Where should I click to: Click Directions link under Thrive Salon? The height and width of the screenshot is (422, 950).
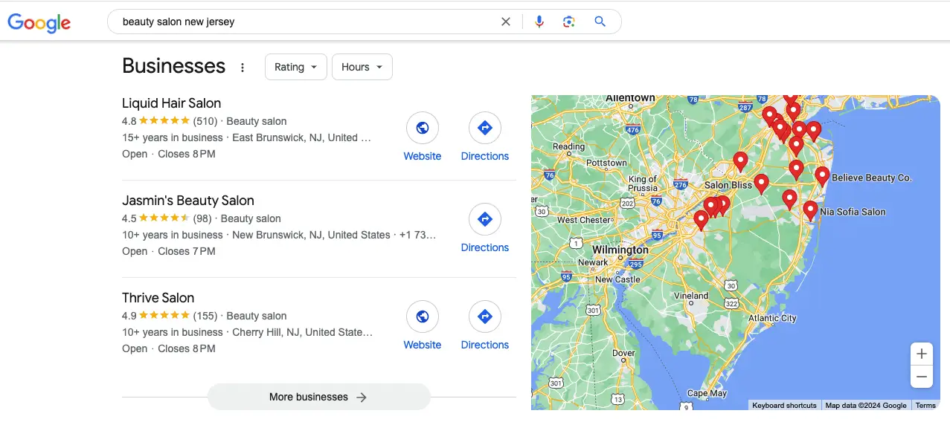coord(485,345)
